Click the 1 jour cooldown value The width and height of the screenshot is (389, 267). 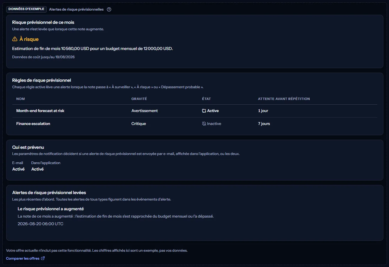click(x=263, y=111)
